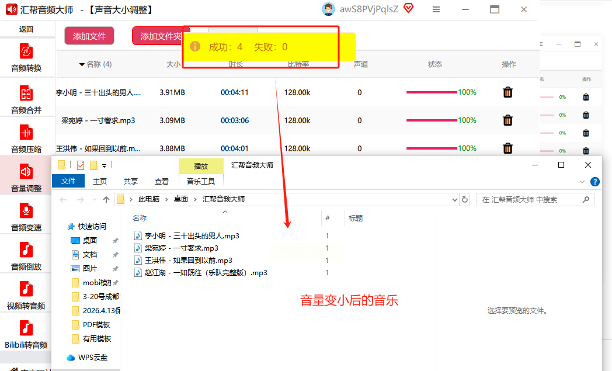
Task: Click the 大小 column header in app table
Action: [x=173, y=64]
